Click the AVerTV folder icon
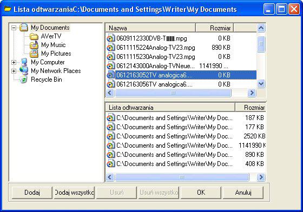Viewport: 303px width, 212px height. [x=34, y=36]
